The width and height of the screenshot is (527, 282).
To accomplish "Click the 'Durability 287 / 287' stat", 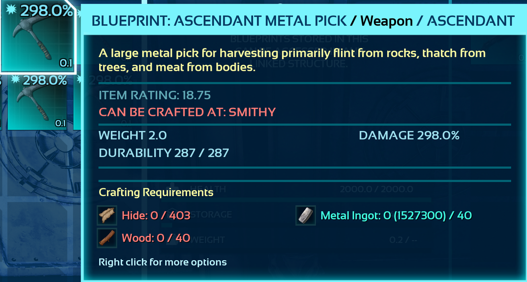I will 164,153.
